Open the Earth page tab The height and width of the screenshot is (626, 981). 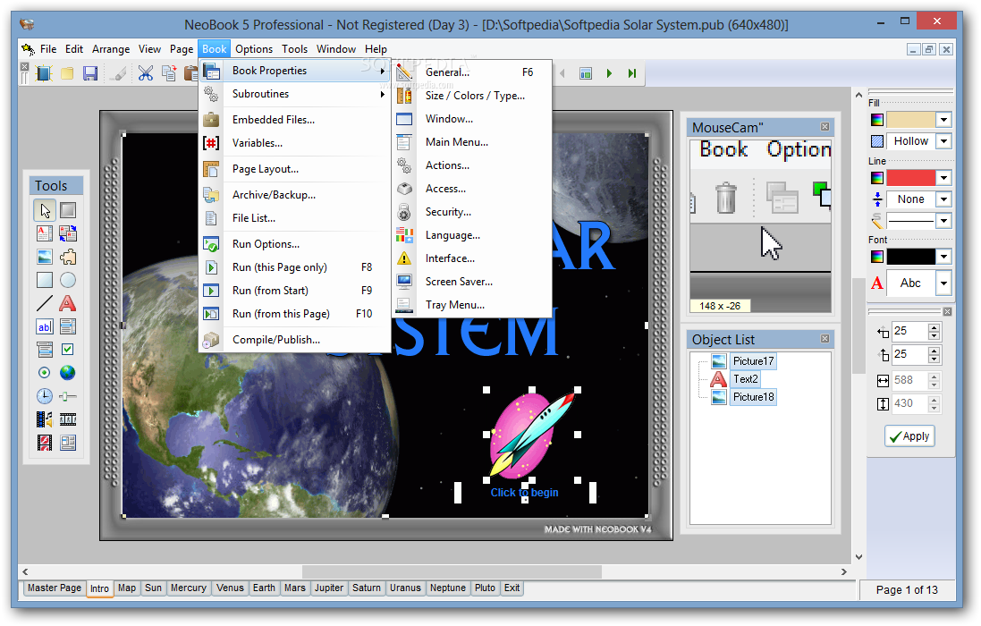[264, 588]
